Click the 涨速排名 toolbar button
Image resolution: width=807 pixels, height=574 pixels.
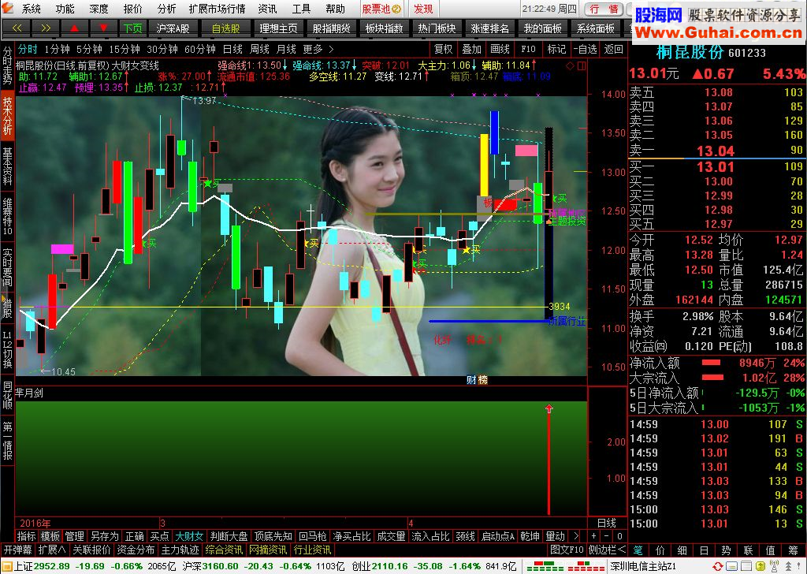[489, 28]
